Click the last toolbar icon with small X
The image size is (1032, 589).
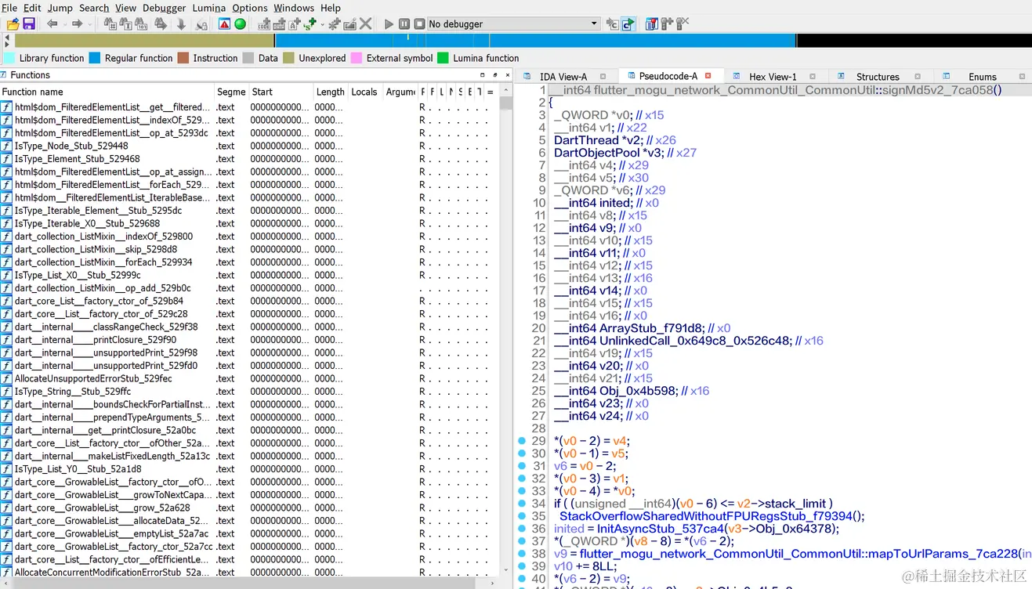683,23
